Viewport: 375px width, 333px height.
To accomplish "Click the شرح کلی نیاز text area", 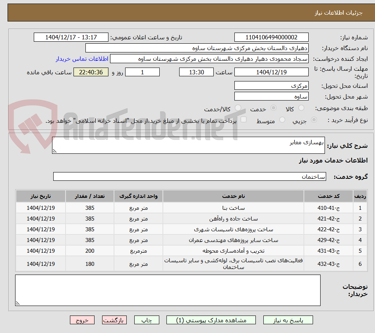I will [x=188, y=145].
